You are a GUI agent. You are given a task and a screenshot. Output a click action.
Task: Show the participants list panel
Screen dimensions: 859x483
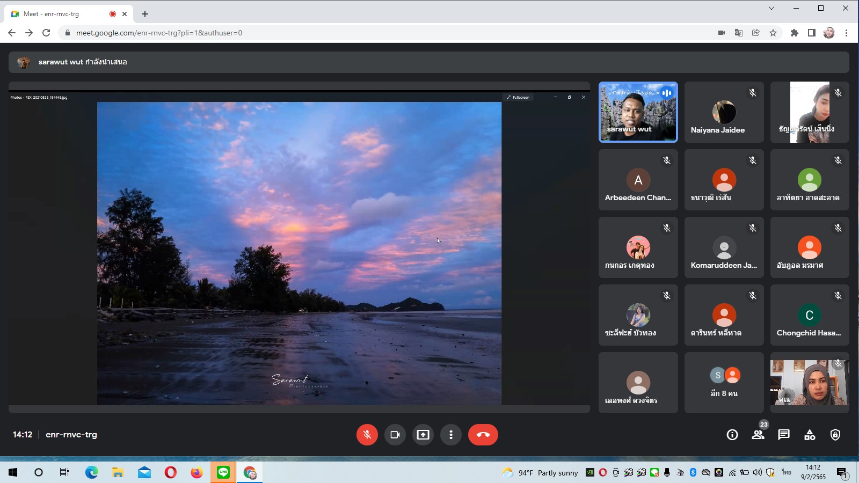point(758,435)
